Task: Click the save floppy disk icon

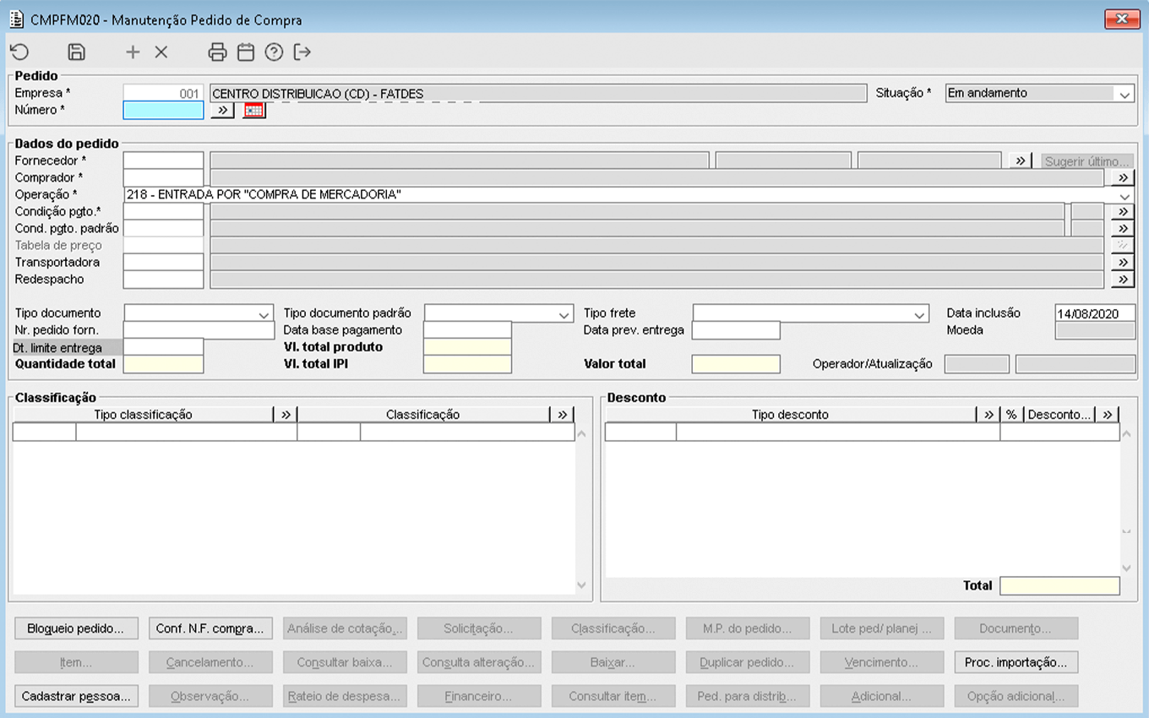Action: point(76,52)
